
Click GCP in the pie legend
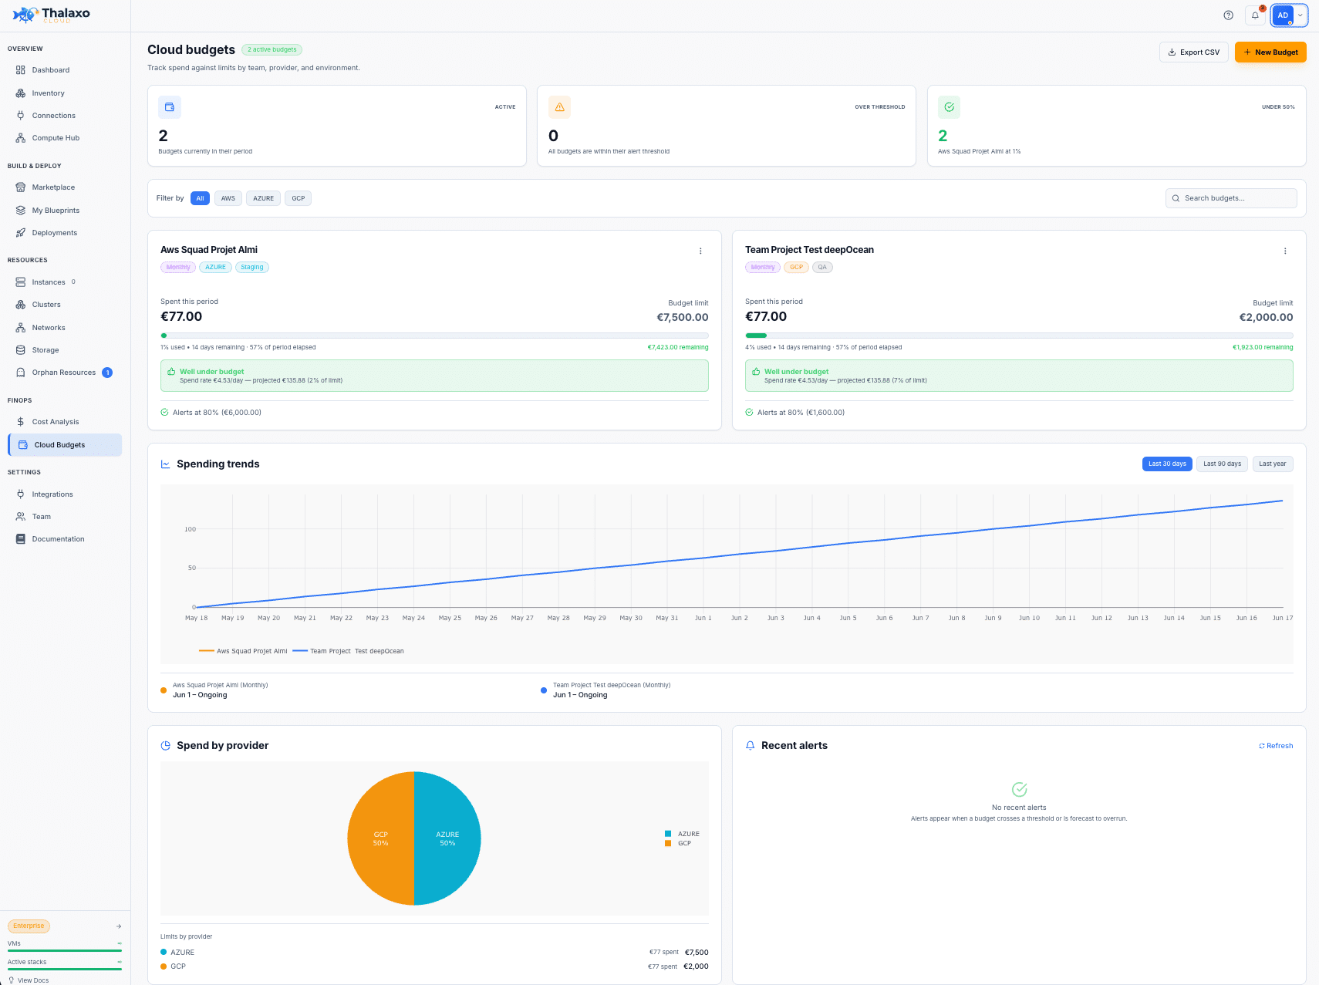678,843
